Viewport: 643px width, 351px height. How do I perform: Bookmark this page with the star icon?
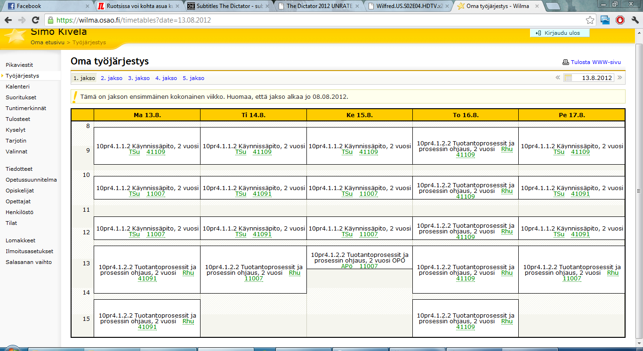(590, 20)
